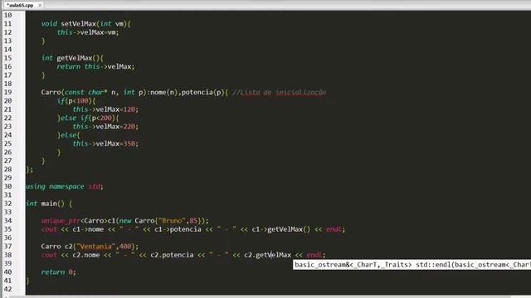
Task: Click 'return 0;' statement
Action: pos(59,272)
